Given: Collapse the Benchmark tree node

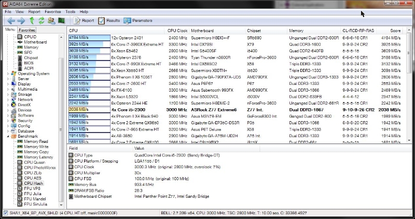Looking at the screenshot, I should [x=8, y=136].
